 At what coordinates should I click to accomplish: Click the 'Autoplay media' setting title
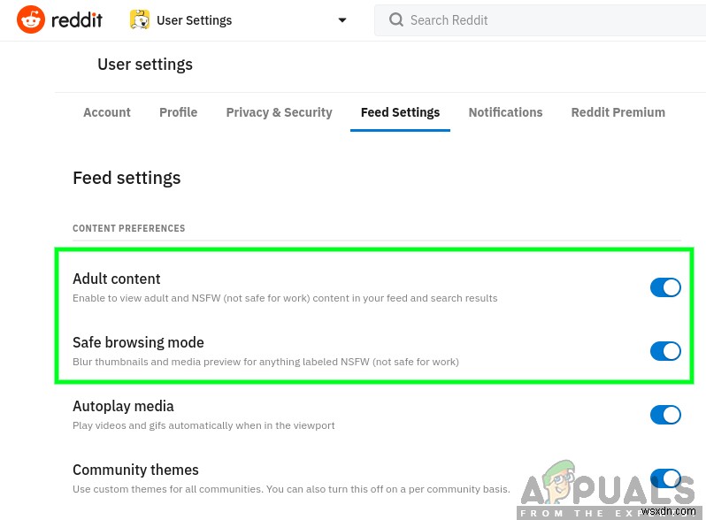pyautogui.click(x=123, y=406)
